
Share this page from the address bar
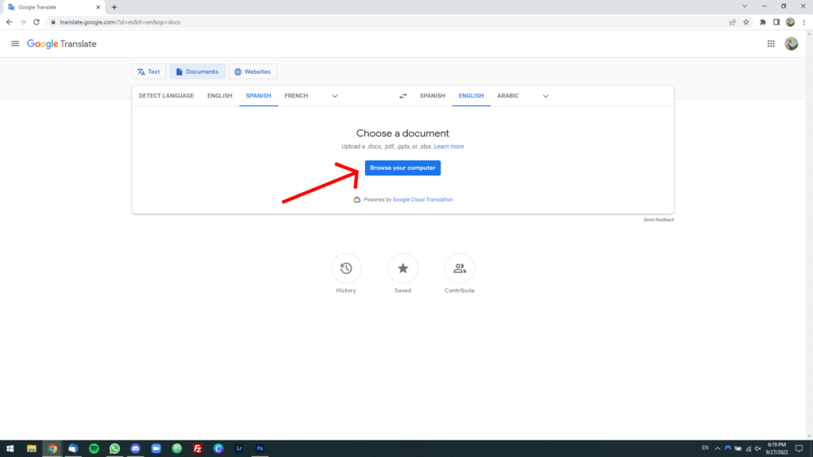(732, 22)
